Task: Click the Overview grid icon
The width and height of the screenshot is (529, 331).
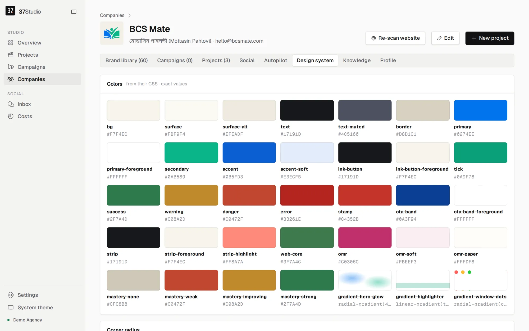Action: coord(11,43)
